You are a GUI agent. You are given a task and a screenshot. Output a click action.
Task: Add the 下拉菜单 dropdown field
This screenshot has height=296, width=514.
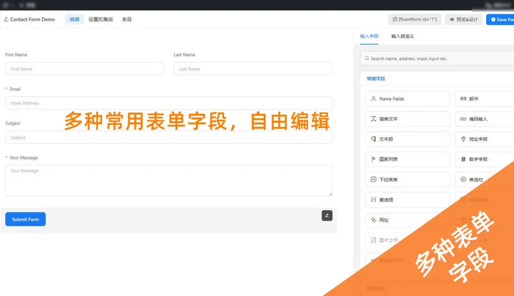coord(407,179)
